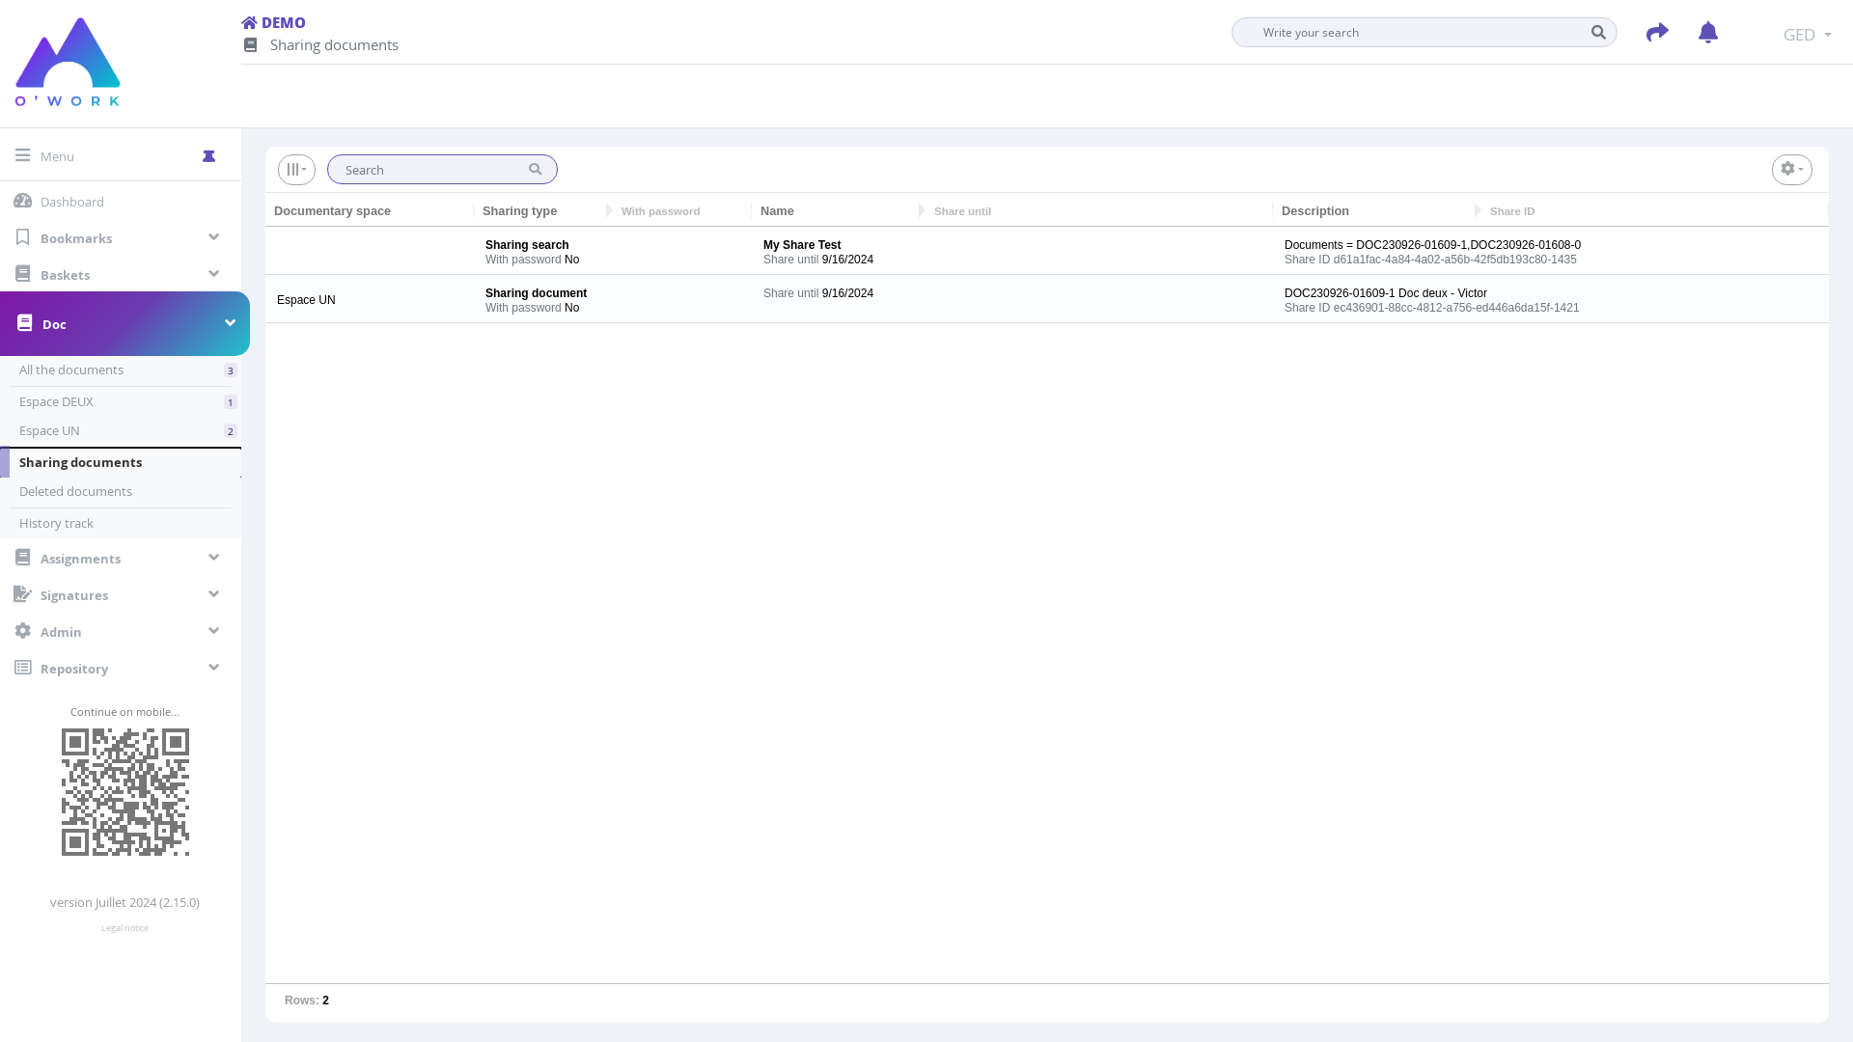Click the magnifier icon in global search
The height and width of the screenshot is (1042, 1853).
tap(1598, 33)
